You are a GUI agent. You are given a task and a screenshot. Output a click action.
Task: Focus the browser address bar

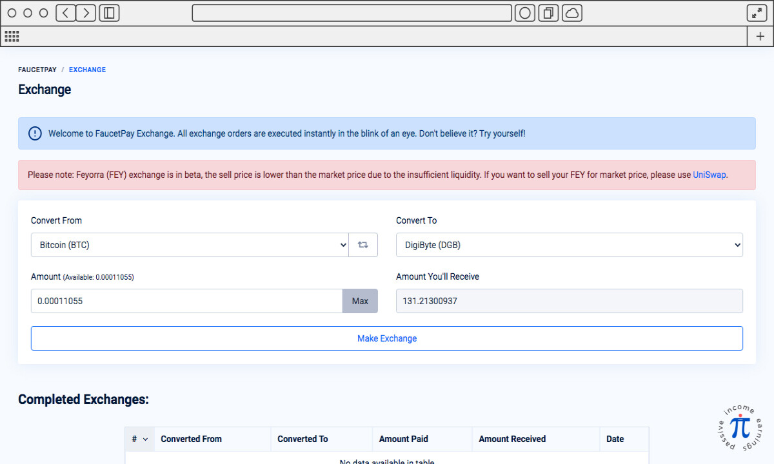pyautogui.click(x=352, y=13)
